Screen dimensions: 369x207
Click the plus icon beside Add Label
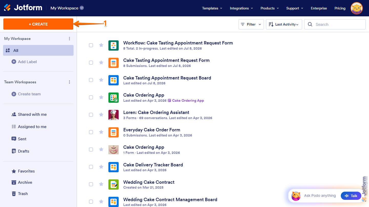coord(14,62)
